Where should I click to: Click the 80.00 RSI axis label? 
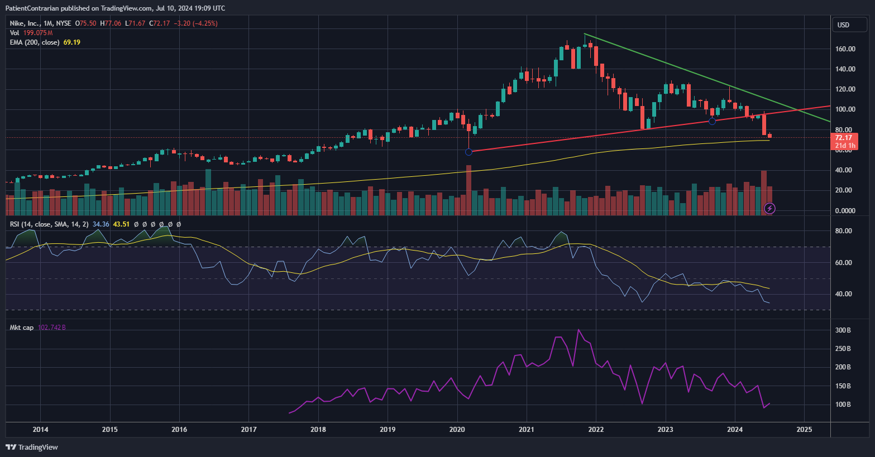844,231
